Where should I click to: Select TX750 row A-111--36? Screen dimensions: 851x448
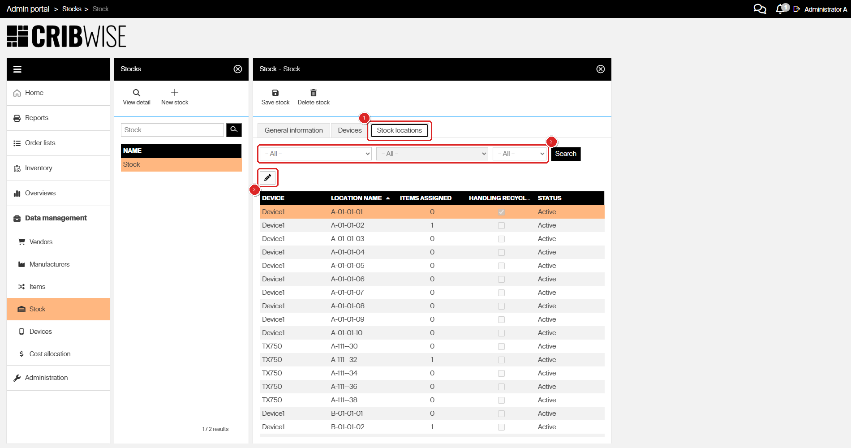point(432,387)
